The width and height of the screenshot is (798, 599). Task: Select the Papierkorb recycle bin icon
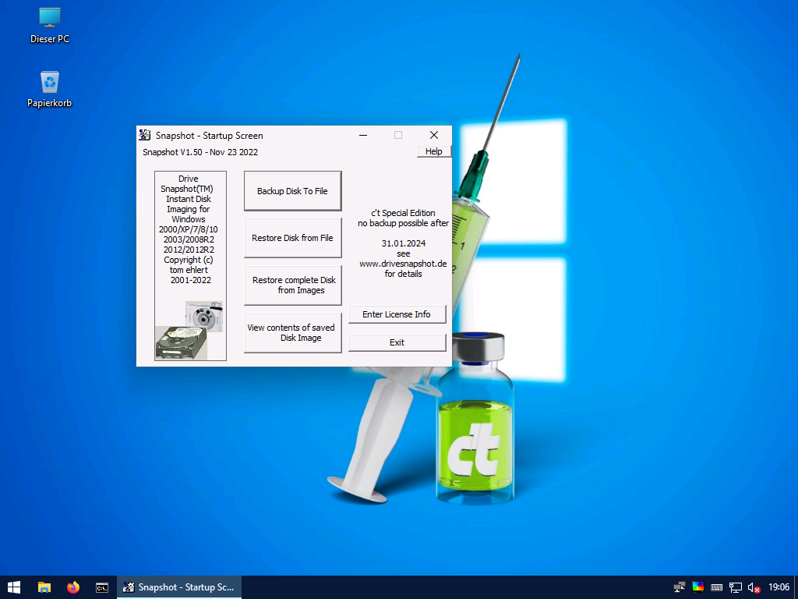coord(50,88)
